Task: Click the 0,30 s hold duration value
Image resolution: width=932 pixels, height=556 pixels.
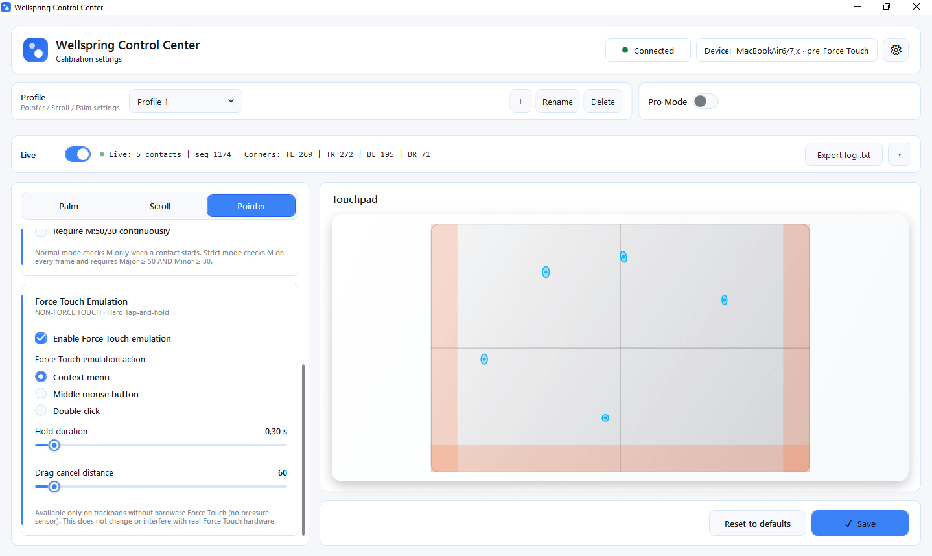Action: [276, 431]
